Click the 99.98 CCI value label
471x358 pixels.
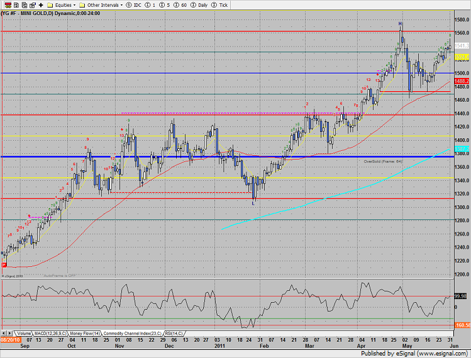click(460, 296)
